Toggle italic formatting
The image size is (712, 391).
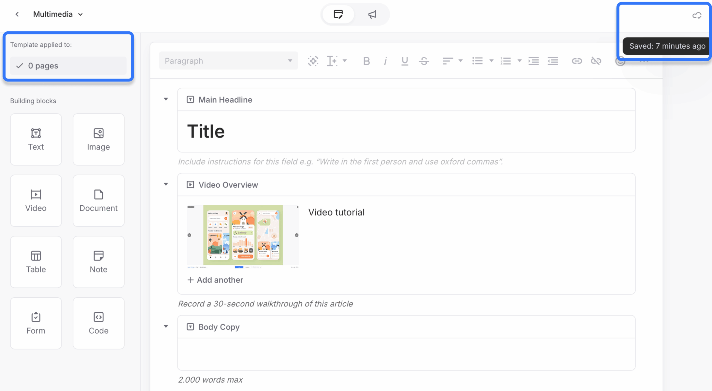click(x=385, y=61)
